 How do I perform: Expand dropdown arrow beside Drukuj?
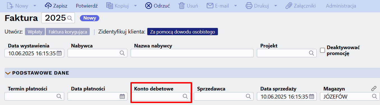tap(276, 6)
